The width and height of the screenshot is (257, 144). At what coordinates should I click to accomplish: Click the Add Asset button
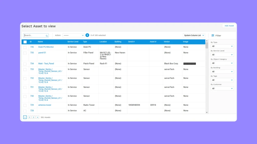click(x=229, y=26)
